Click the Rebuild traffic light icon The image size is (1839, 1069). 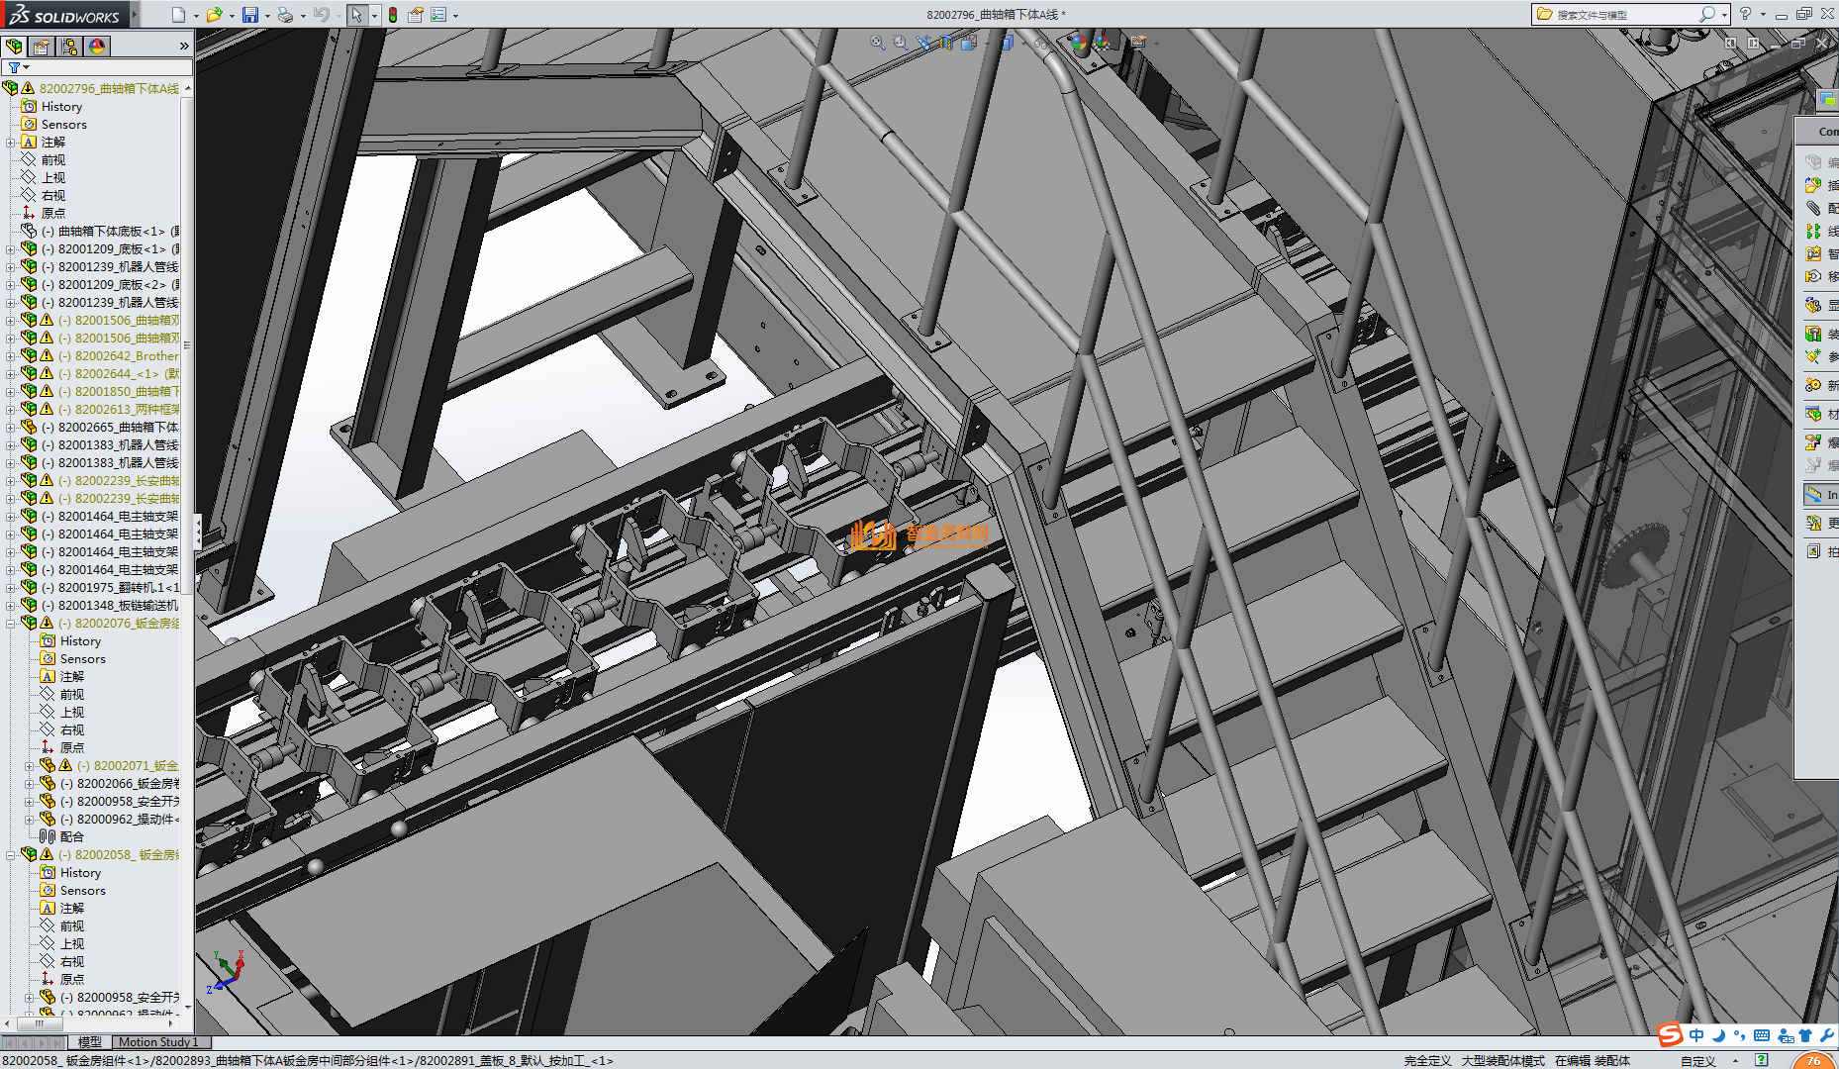pos(393,15)
